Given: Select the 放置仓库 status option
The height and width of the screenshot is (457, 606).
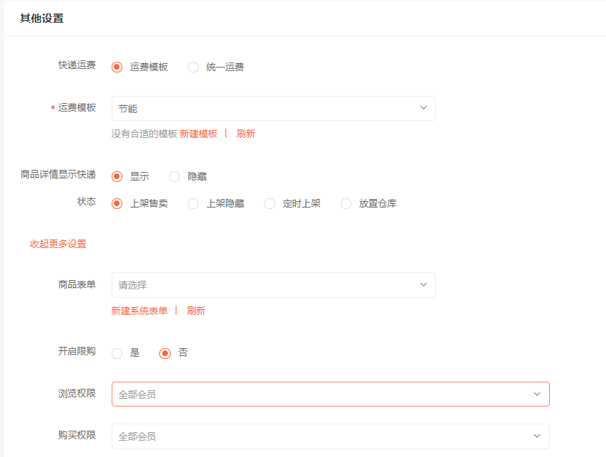Looking at the screenshot, I should [346, 204].
